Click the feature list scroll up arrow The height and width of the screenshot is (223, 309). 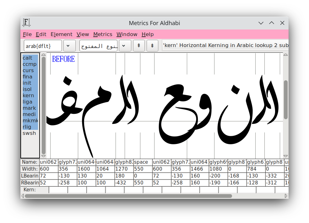tap(44, 55)
